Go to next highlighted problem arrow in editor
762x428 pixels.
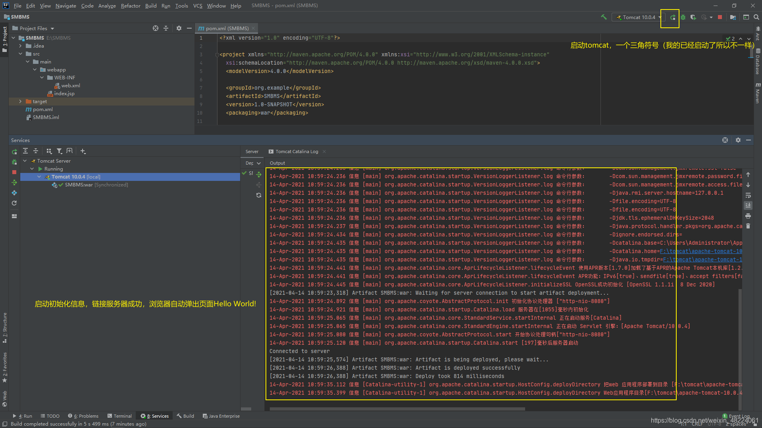click(x=749, y=38)
